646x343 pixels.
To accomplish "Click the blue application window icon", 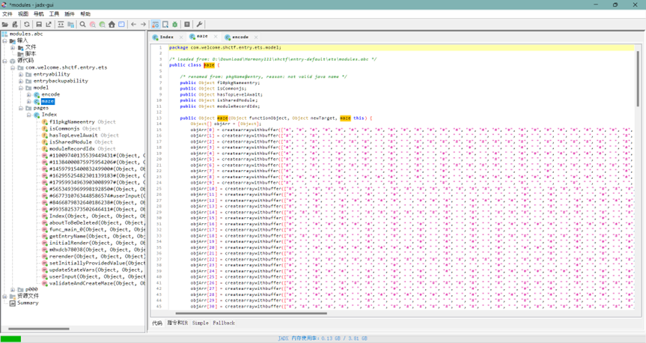I will pos(121,24).
